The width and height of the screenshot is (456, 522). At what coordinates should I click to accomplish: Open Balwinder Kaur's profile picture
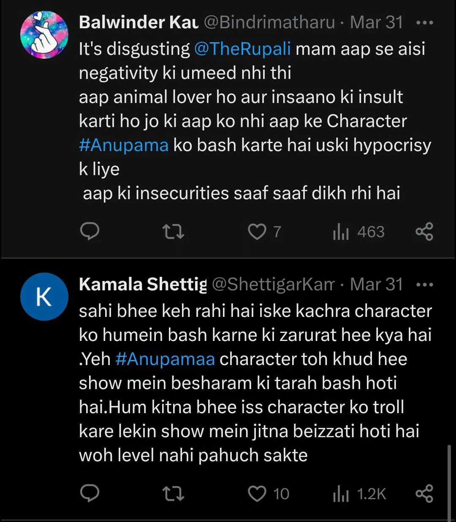click(44, 35)
